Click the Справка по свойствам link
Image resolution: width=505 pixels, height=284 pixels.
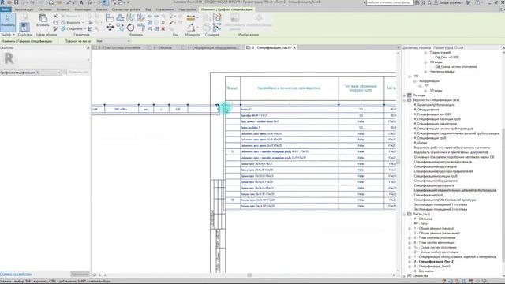[16, 275]
